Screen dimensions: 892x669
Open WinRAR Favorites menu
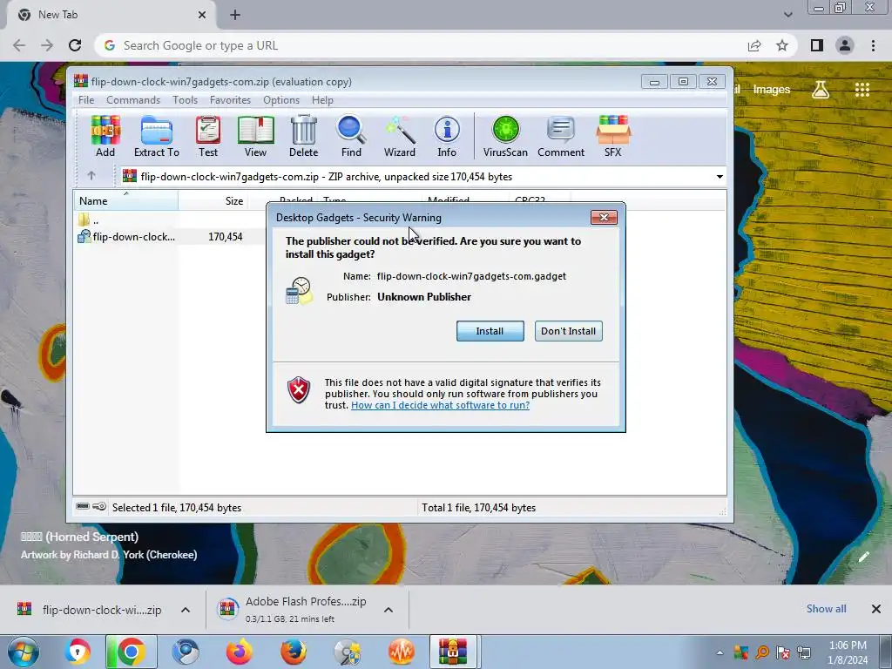[230, 100]
